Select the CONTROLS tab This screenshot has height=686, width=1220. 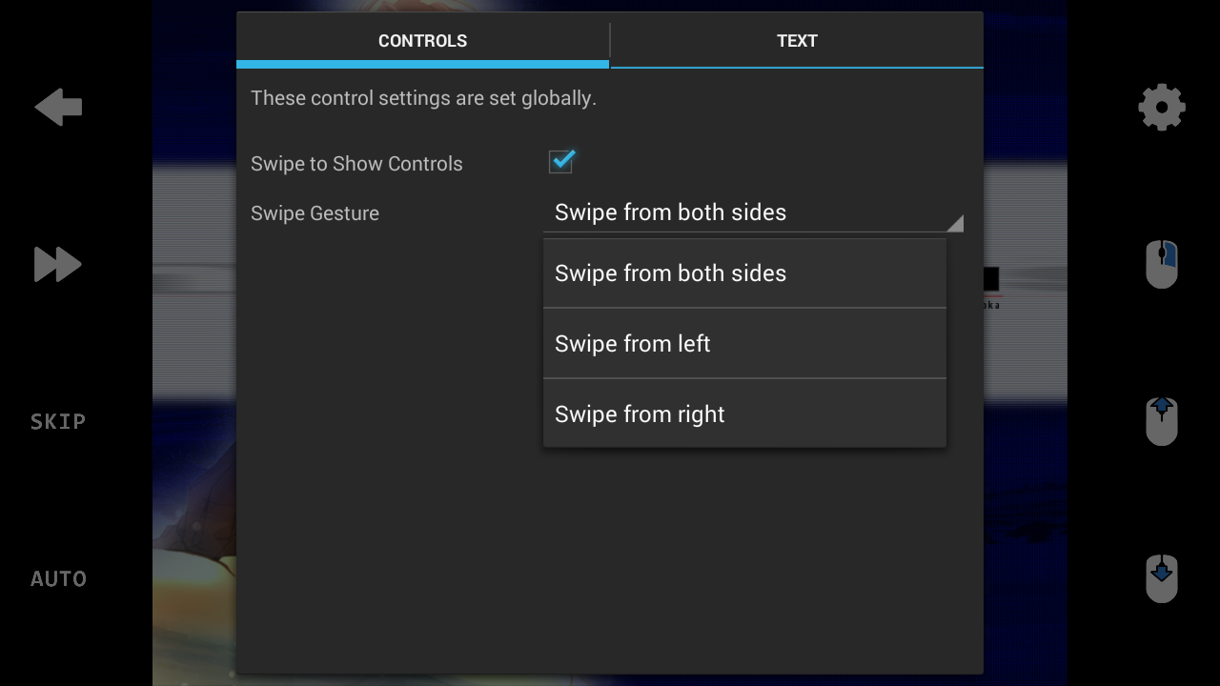[x=422, y=41]
